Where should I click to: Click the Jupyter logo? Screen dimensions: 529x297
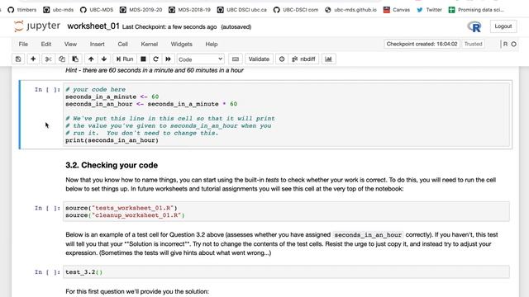coord(37,26)
